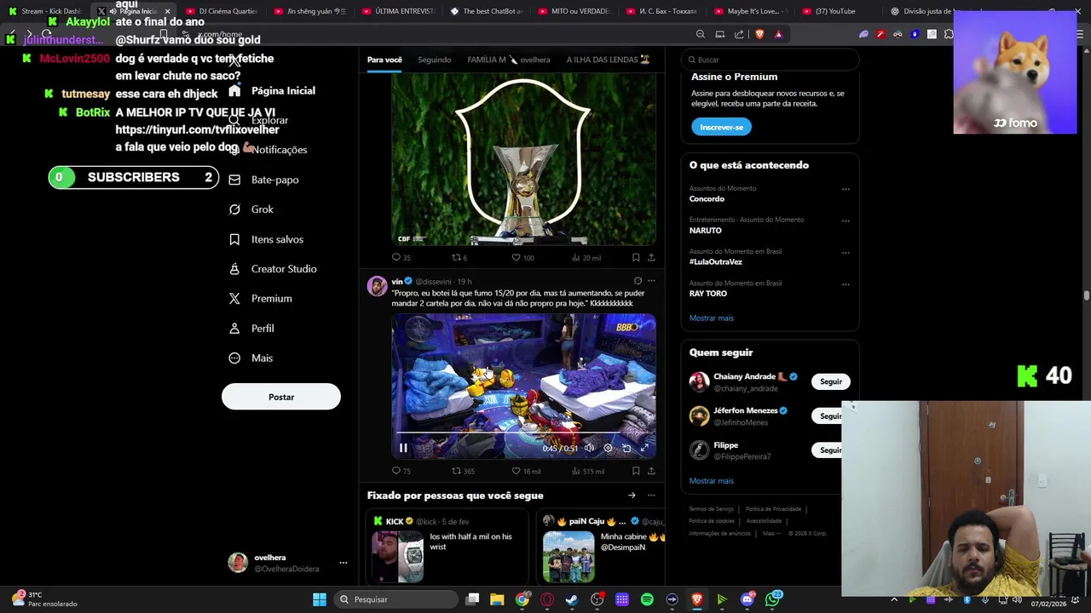Enter fullscreen on vín's video
Viewport: 1091px width, 613px height.
point(645,448)
